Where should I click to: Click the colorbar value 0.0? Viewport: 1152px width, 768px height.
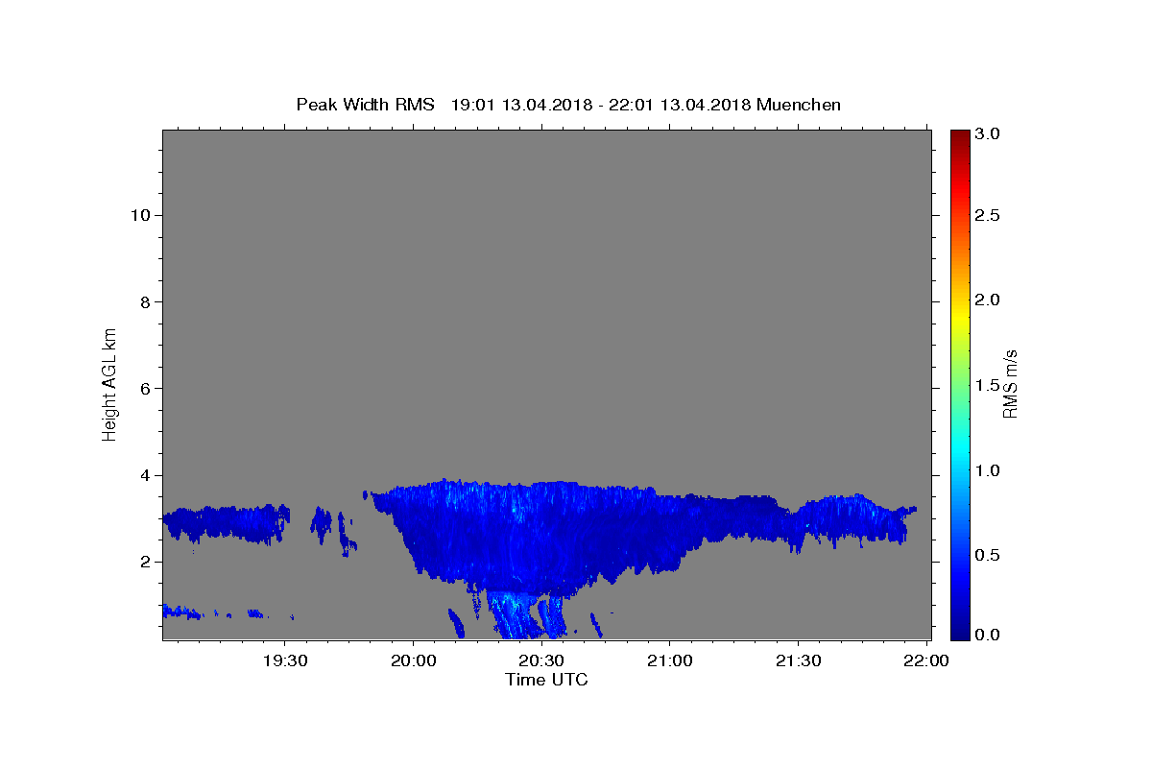coord(989,635)
